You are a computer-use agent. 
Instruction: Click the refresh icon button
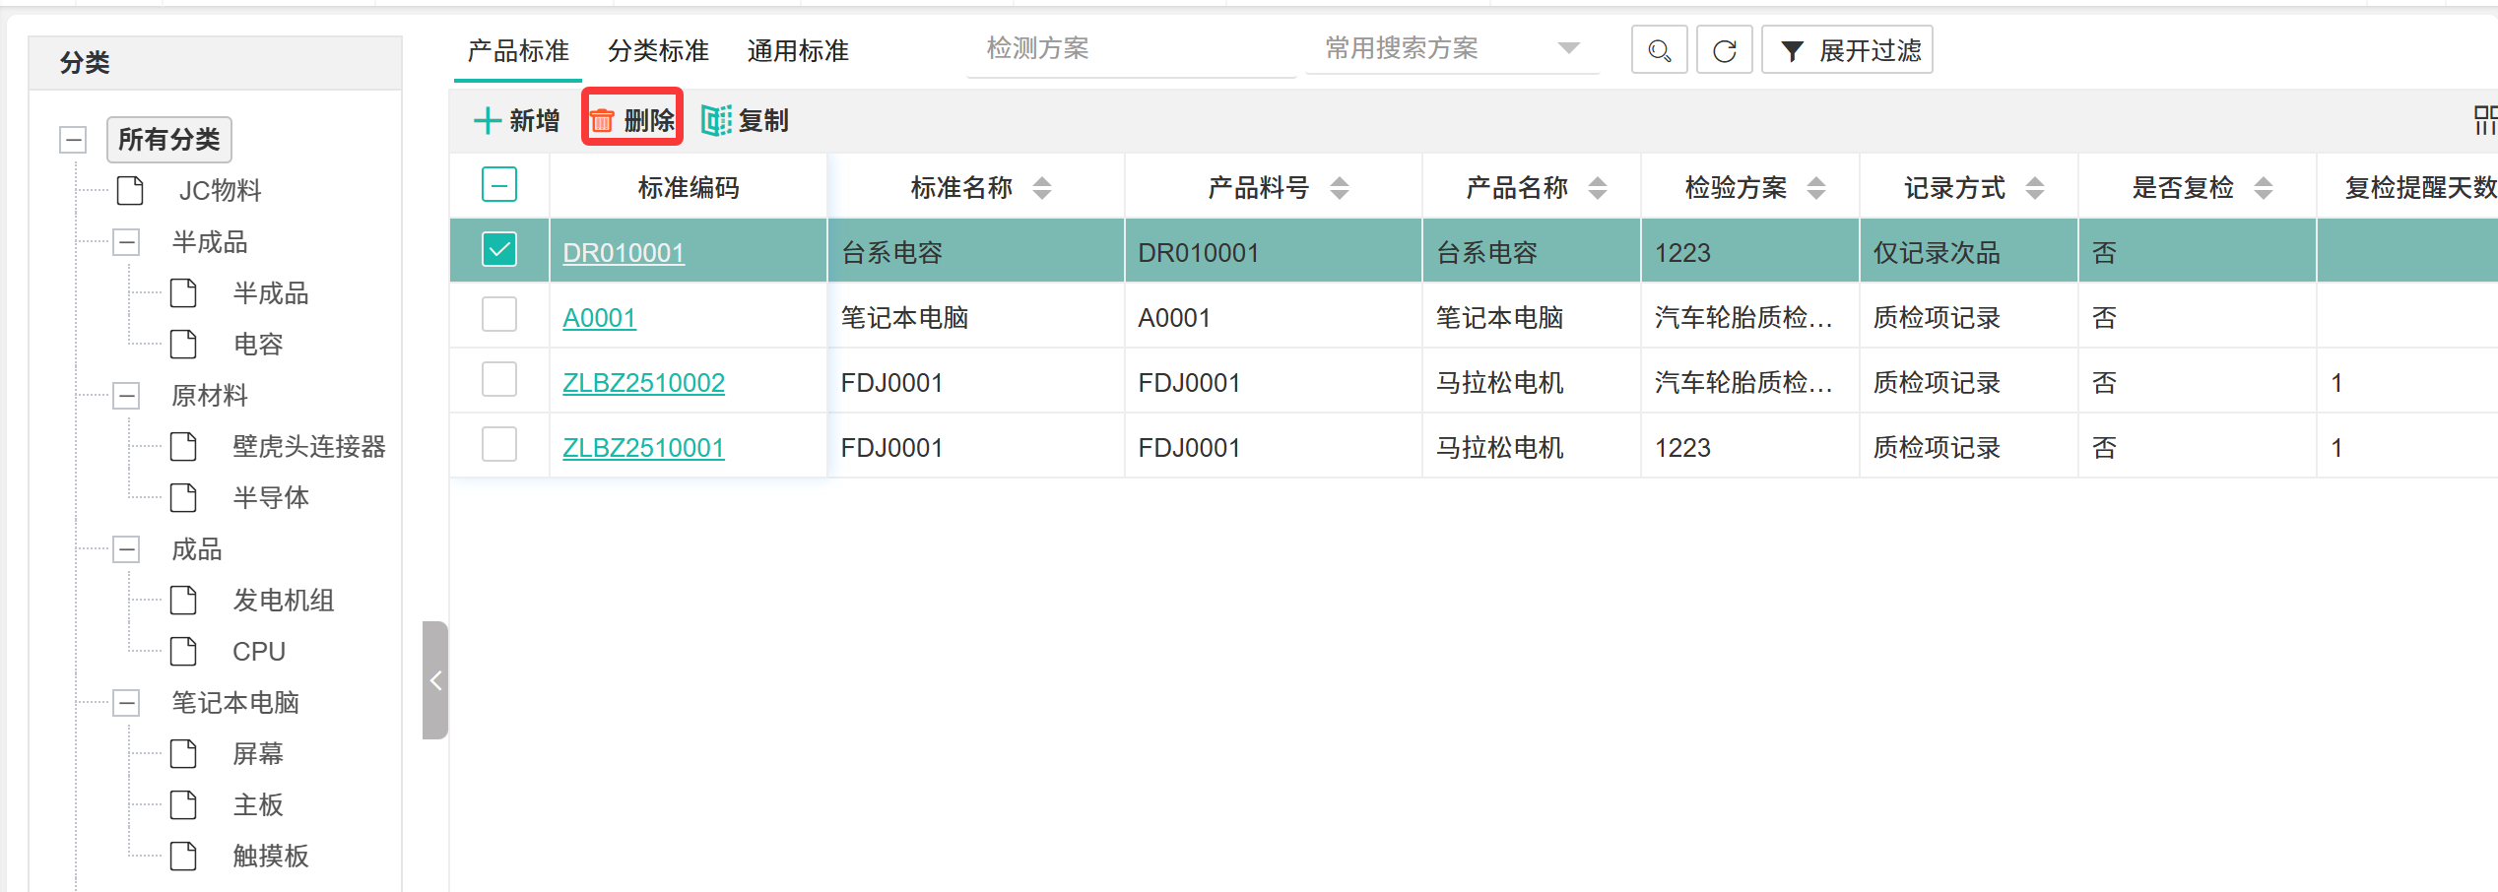point(1724,50)
